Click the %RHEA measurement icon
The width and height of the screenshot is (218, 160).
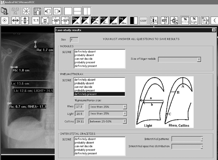pos(185,20)
